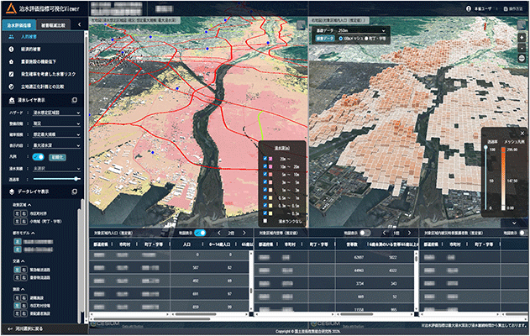Toggle the 凡例 legend switch
This screenshot has height=336, width=530.
(x=38, y=157)
